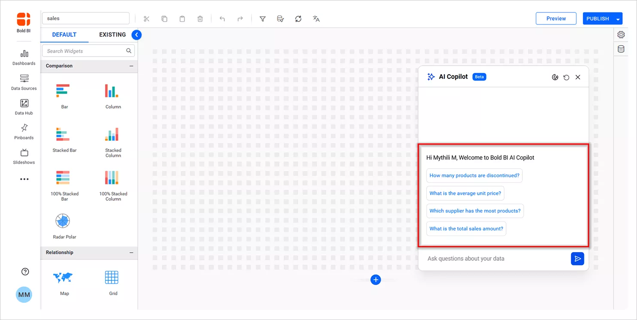Ask 'How many products are discontinued?'
Image resolution: width=637 pixels, height=320 pixels.
pos(474,175)
